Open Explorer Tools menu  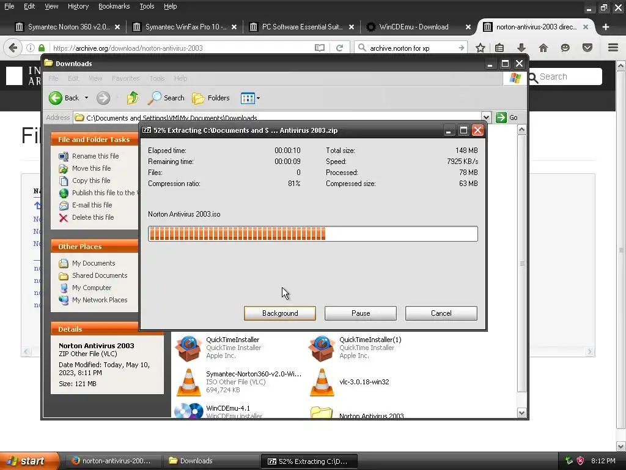pyautogui.click(x=157, y=78)
